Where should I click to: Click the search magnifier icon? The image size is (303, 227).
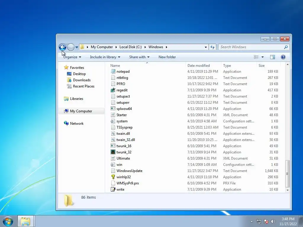point(286,47)
